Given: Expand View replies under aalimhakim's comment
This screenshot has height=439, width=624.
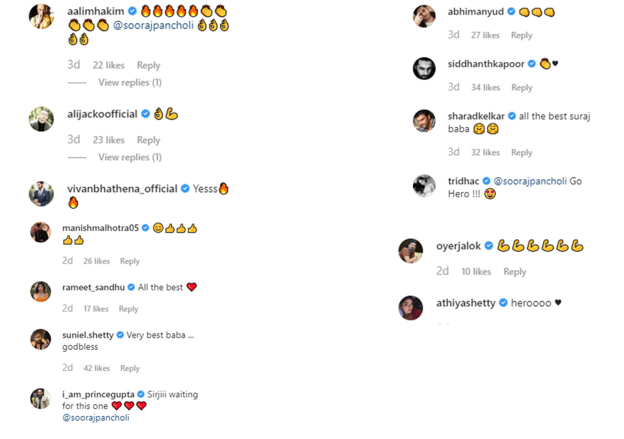Looking at the screenshot, I should [130, 82].
